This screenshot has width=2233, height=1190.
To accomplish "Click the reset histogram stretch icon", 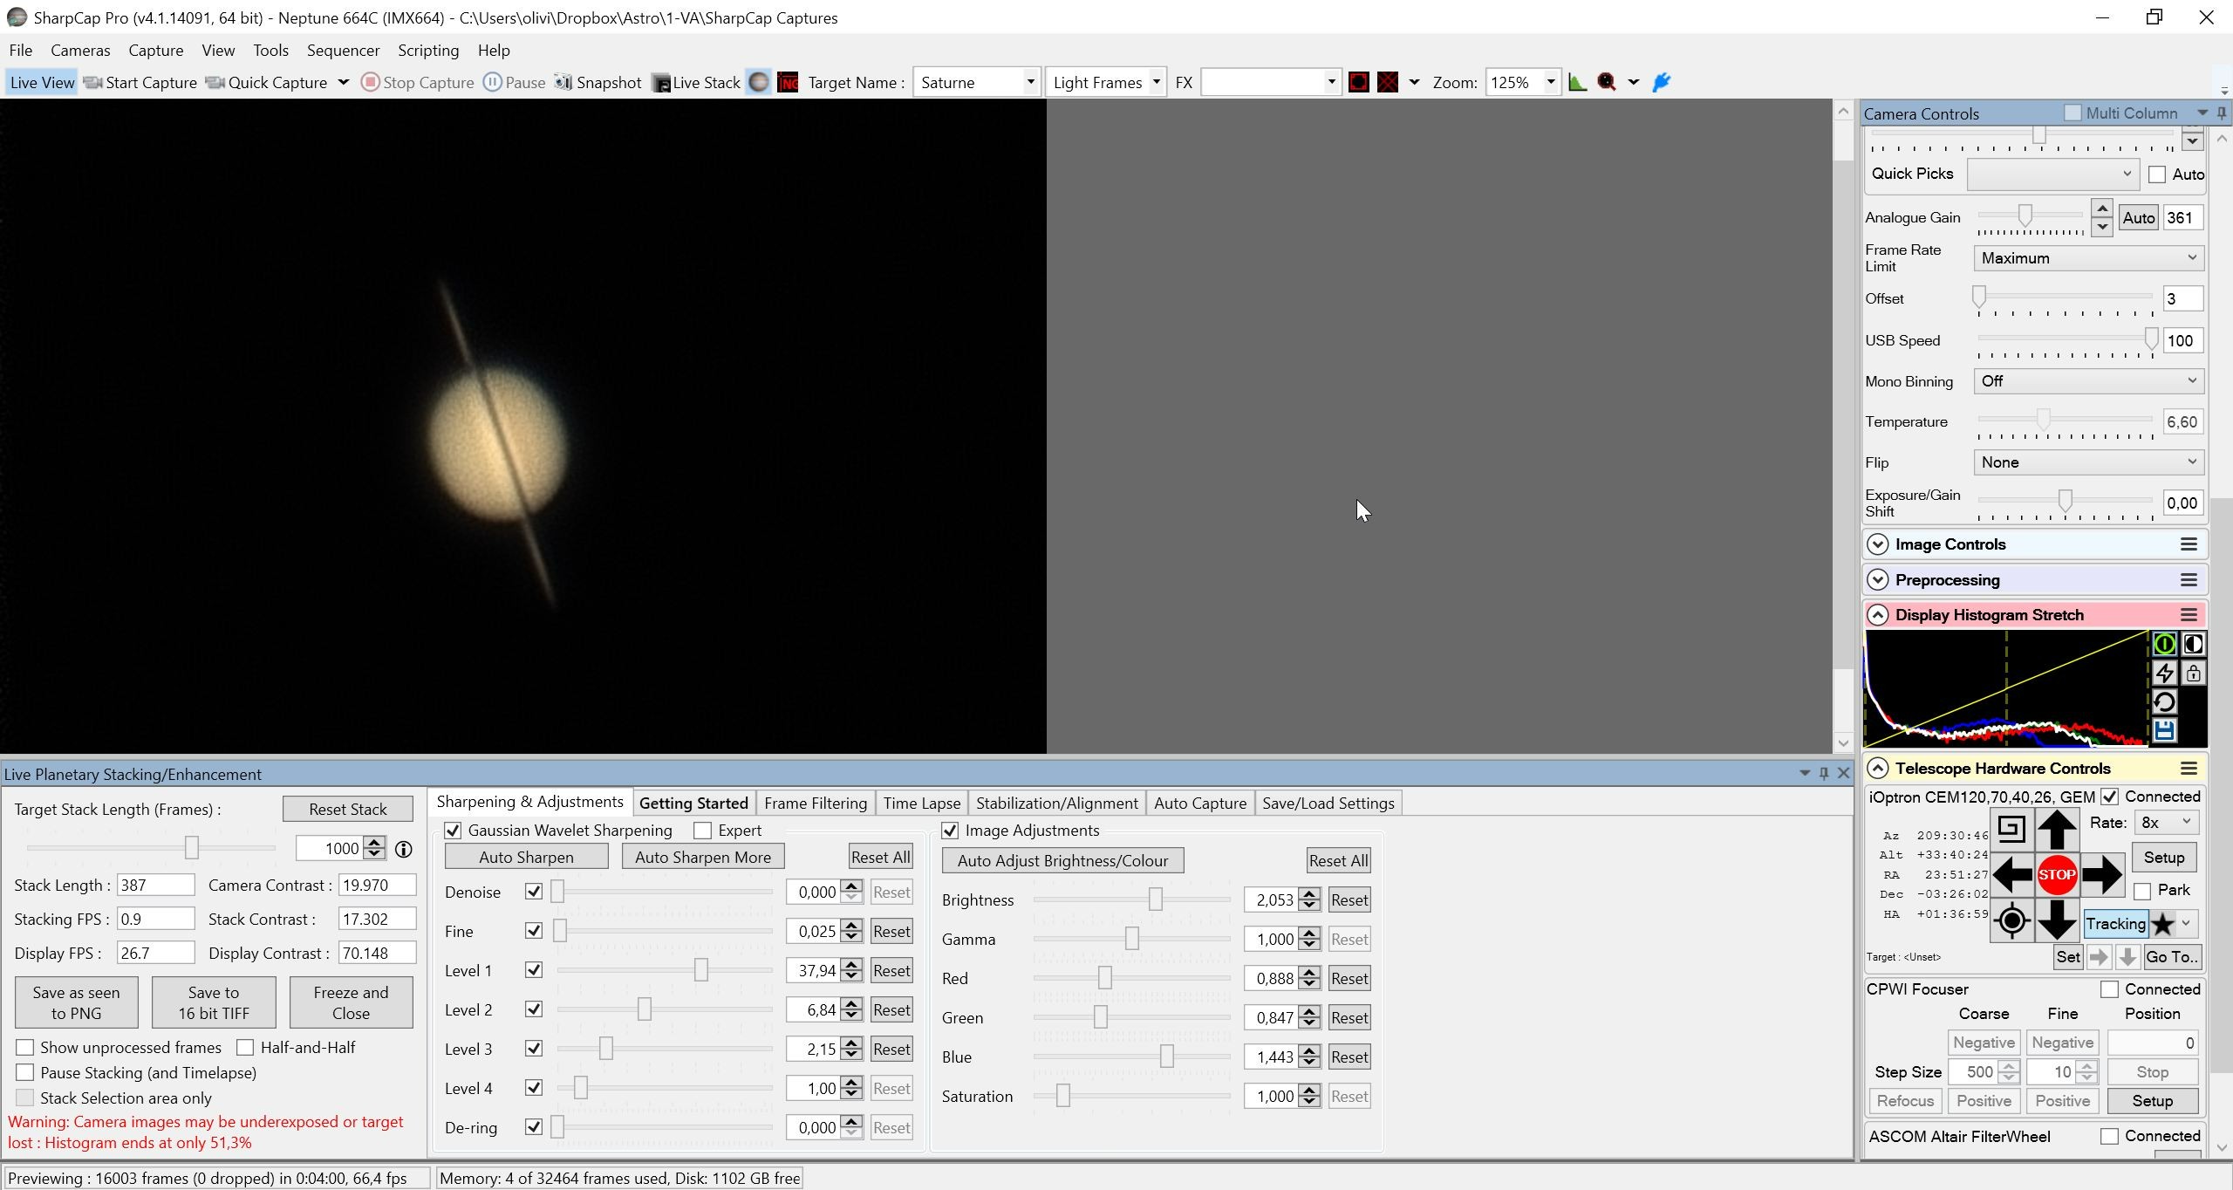I will pyautogui.click(x=2164, y=702).
